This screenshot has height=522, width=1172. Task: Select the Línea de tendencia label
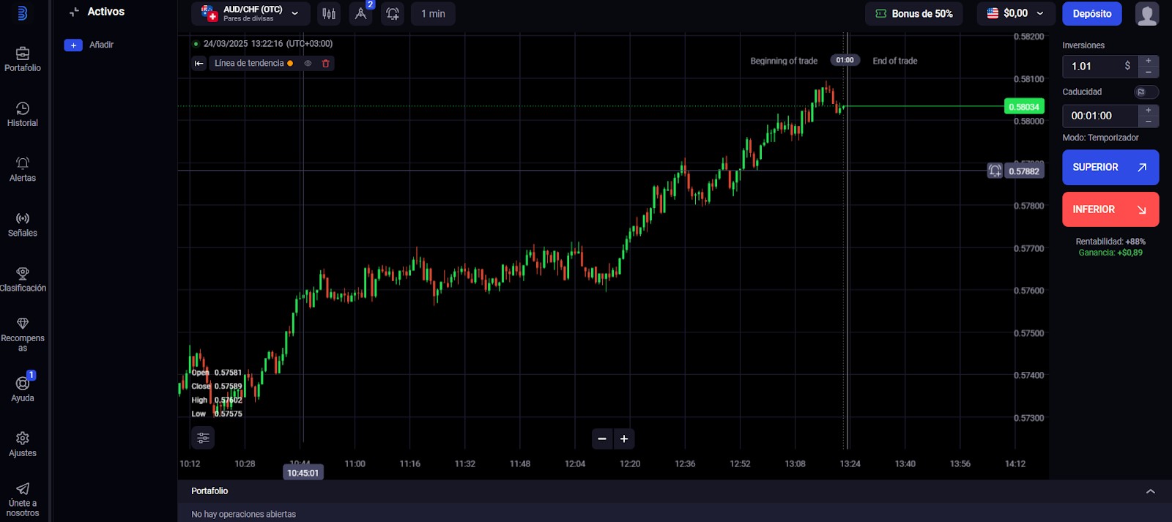coord(249,64)
